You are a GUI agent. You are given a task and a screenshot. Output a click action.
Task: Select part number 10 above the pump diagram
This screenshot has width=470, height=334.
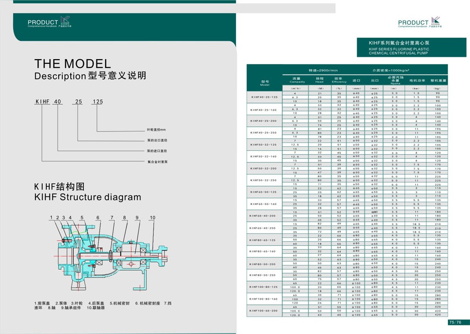click(x=153, y=217)
